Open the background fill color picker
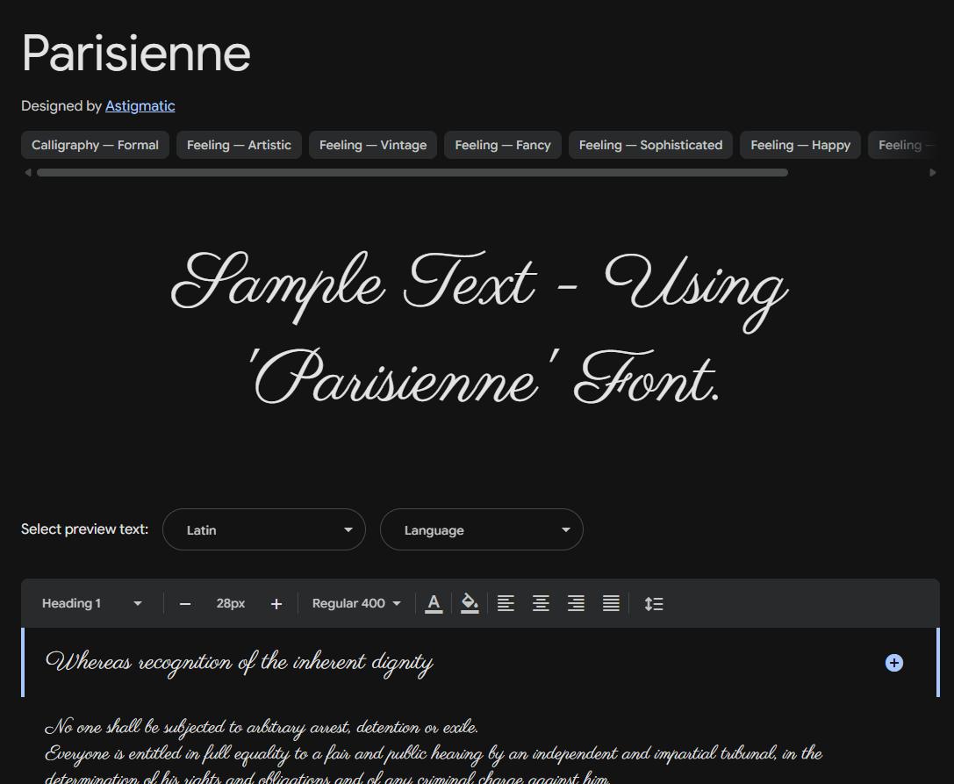 coord(469,604)
